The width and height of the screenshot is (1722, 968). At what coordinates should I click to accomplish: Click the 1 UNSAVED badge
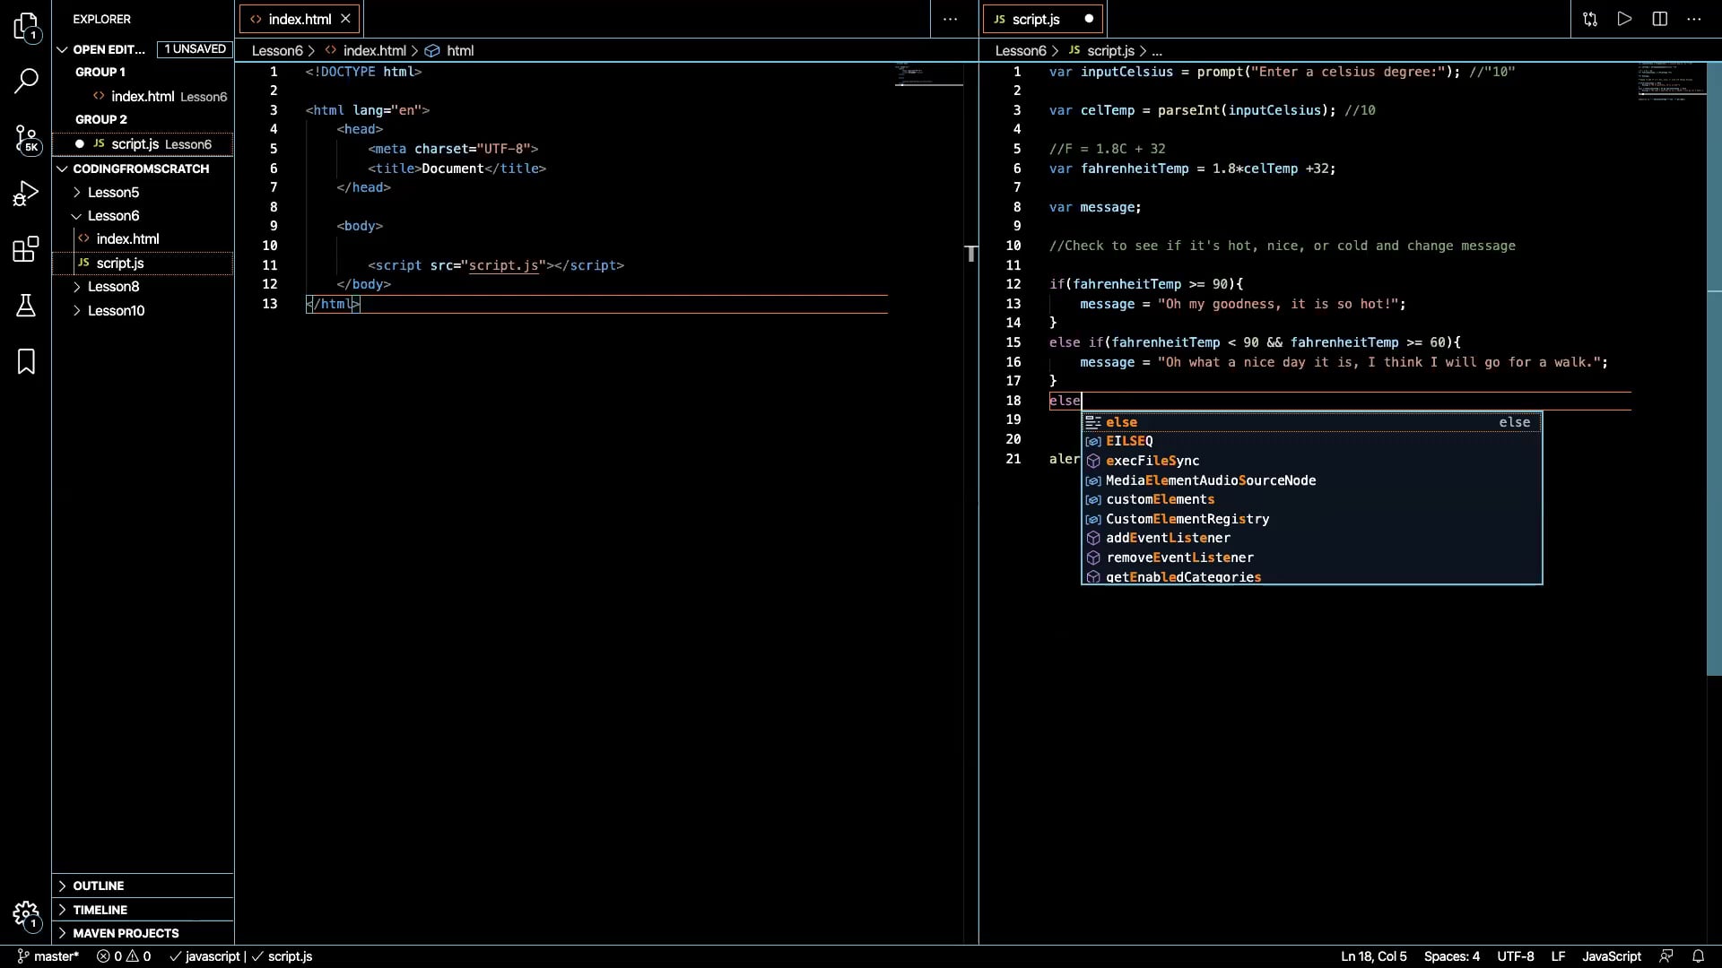(195, 49)
